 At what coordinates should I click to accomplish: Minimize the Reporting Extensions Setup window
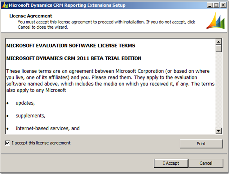(x=209, y=5)
